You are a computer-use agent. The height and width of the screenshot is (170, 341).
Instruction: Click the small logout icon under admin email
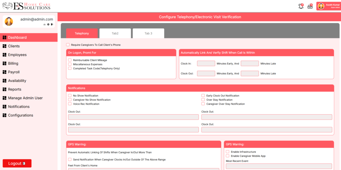(52, 24)
